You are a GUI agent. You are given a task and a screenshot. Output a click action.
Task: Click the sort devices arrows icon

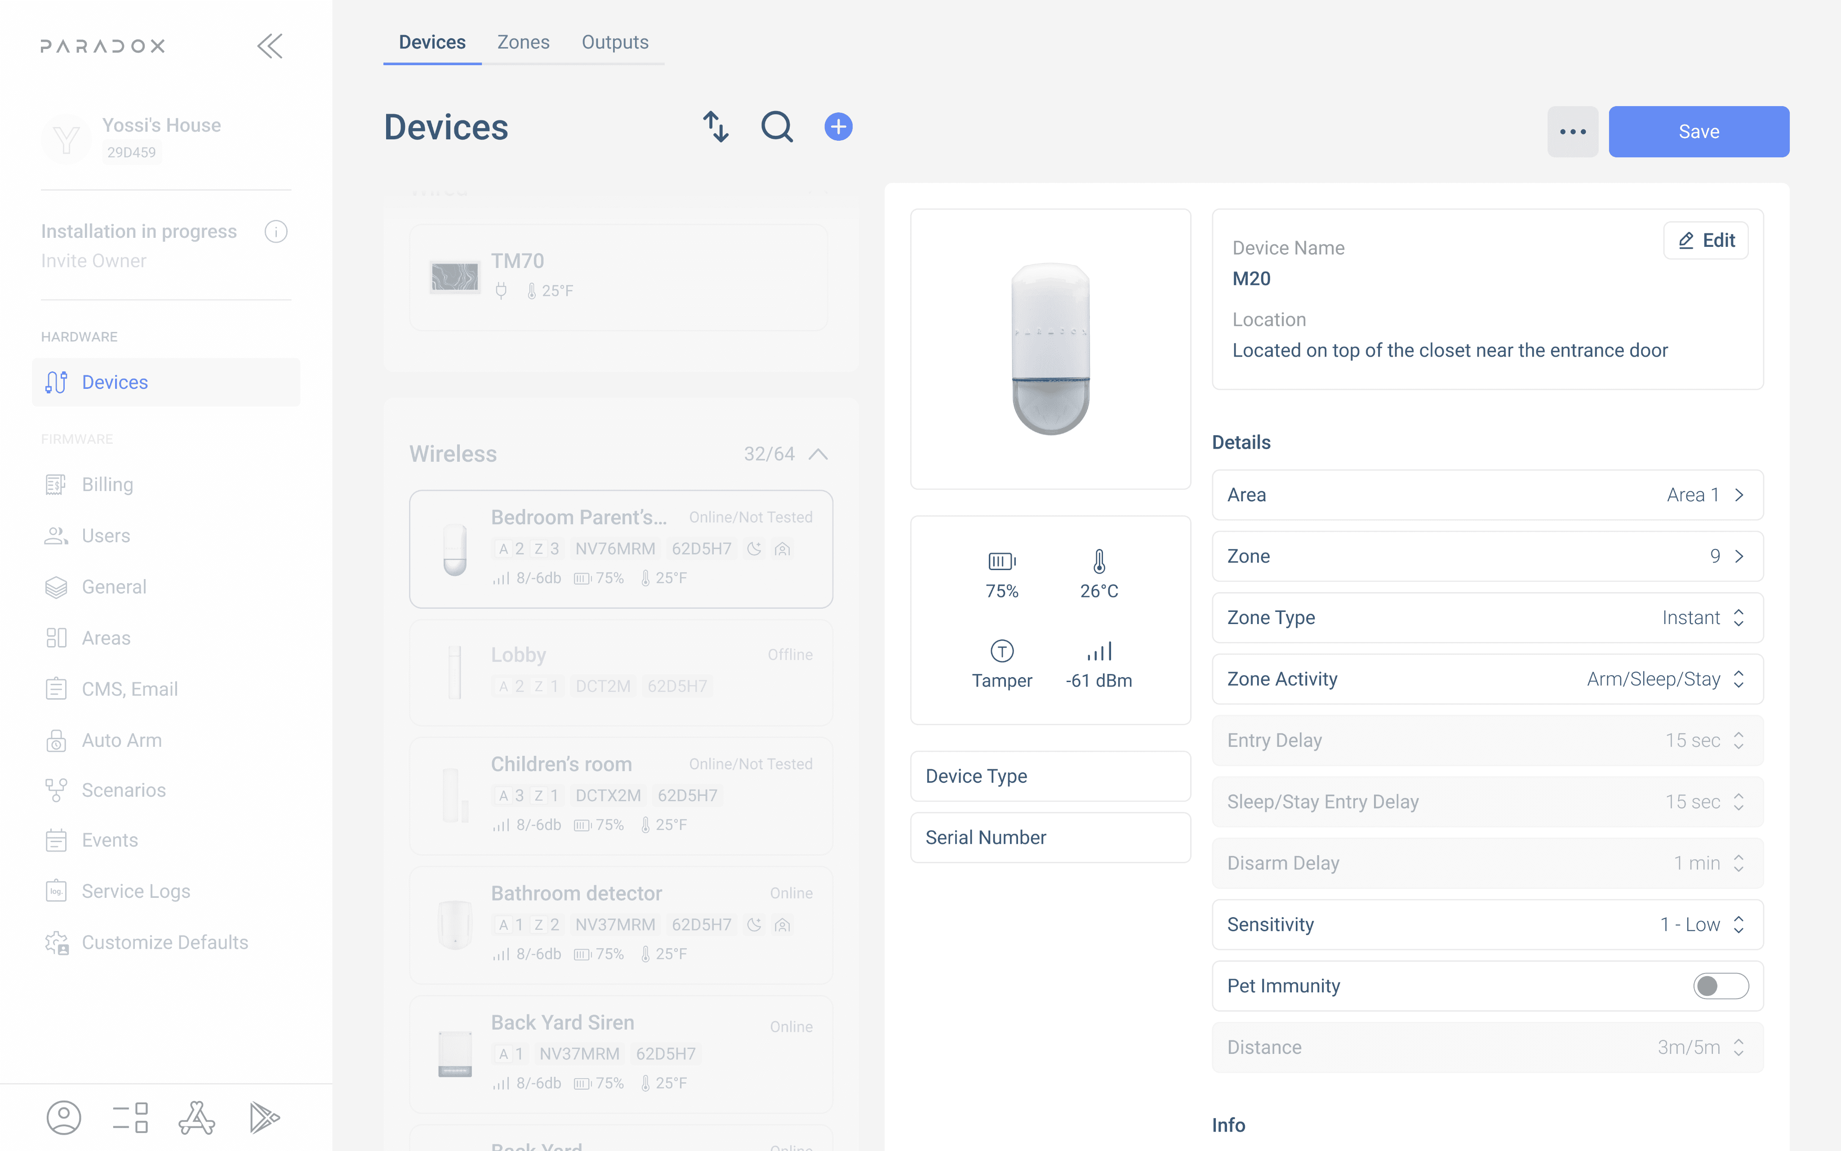coord(715,127)
